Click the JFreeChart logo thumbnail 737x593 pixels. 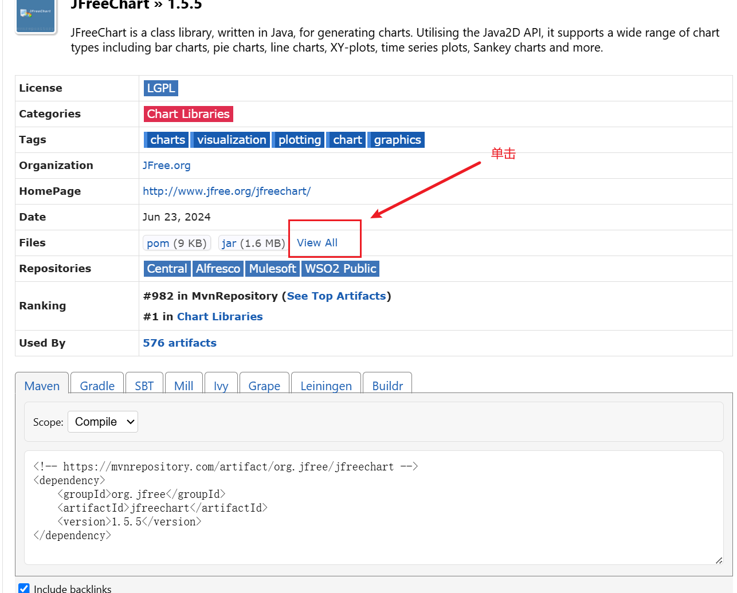pos(36,16)
